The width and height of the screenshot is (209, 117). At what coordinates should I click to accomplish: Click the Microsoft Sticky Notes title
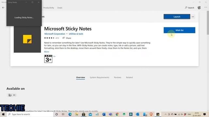coord(68,29)
